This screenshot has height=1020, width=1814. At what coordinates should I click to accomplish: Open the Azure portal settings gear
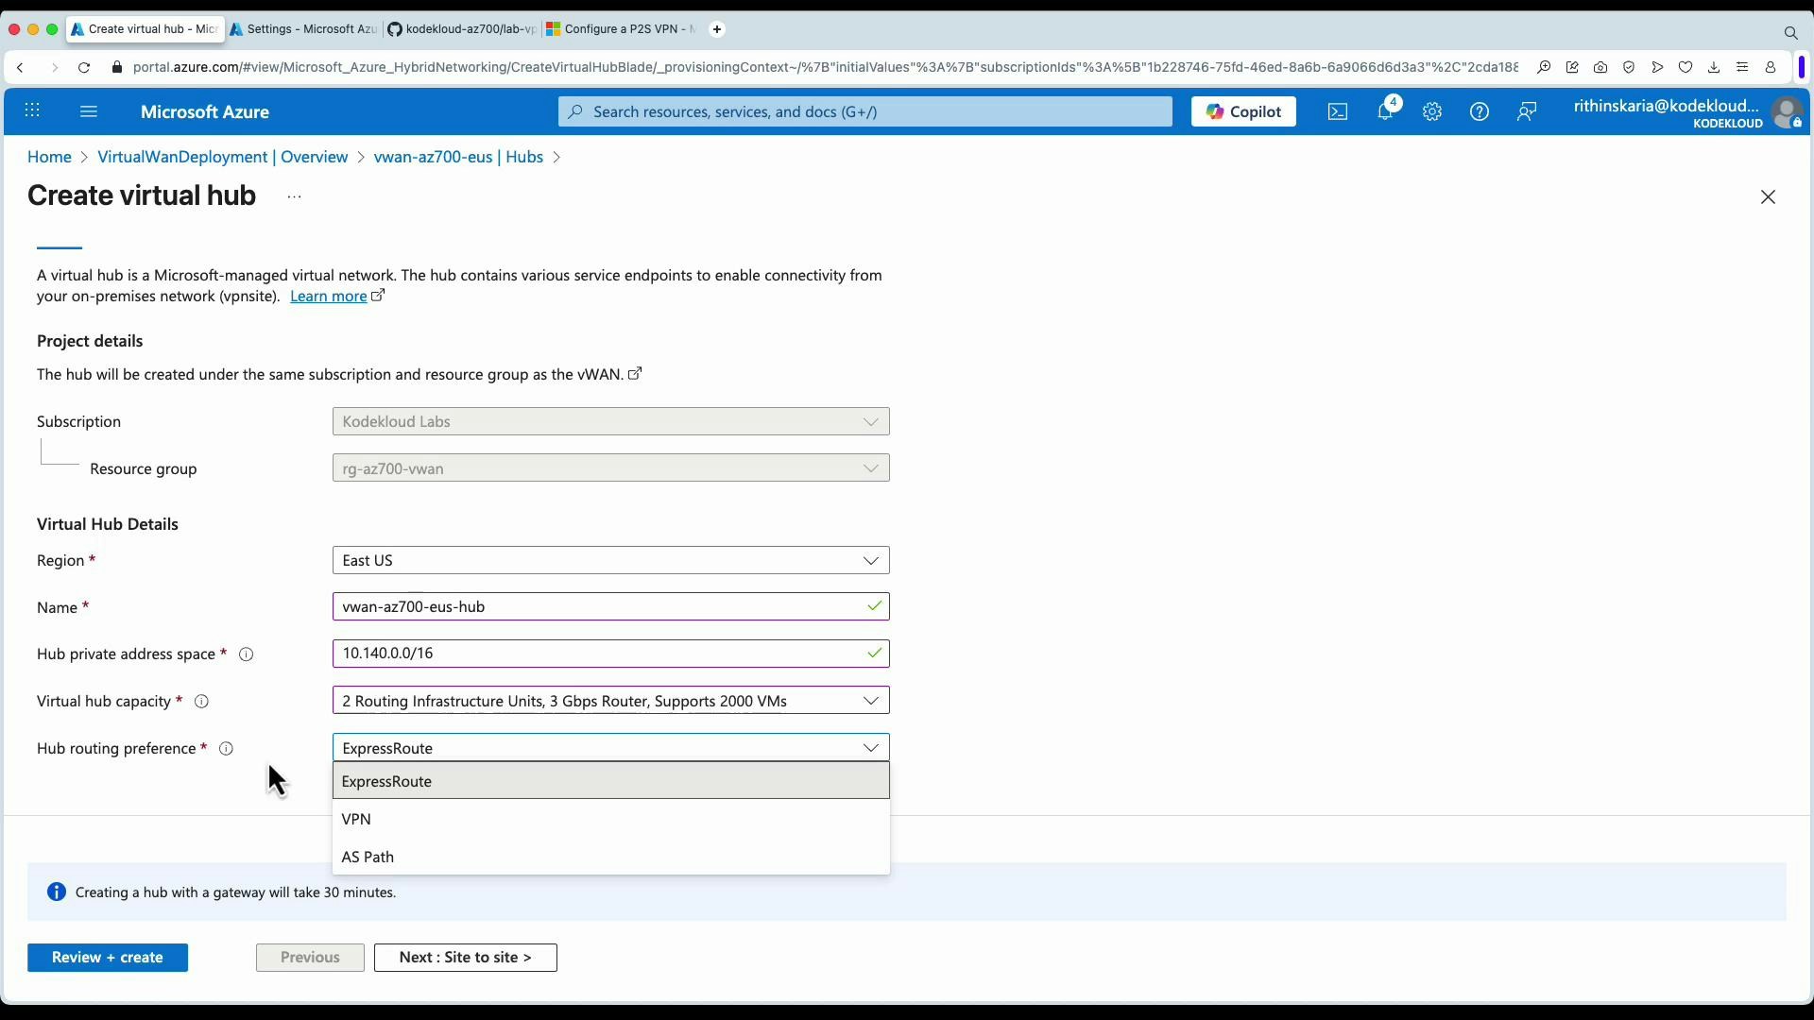point(1432,111)
